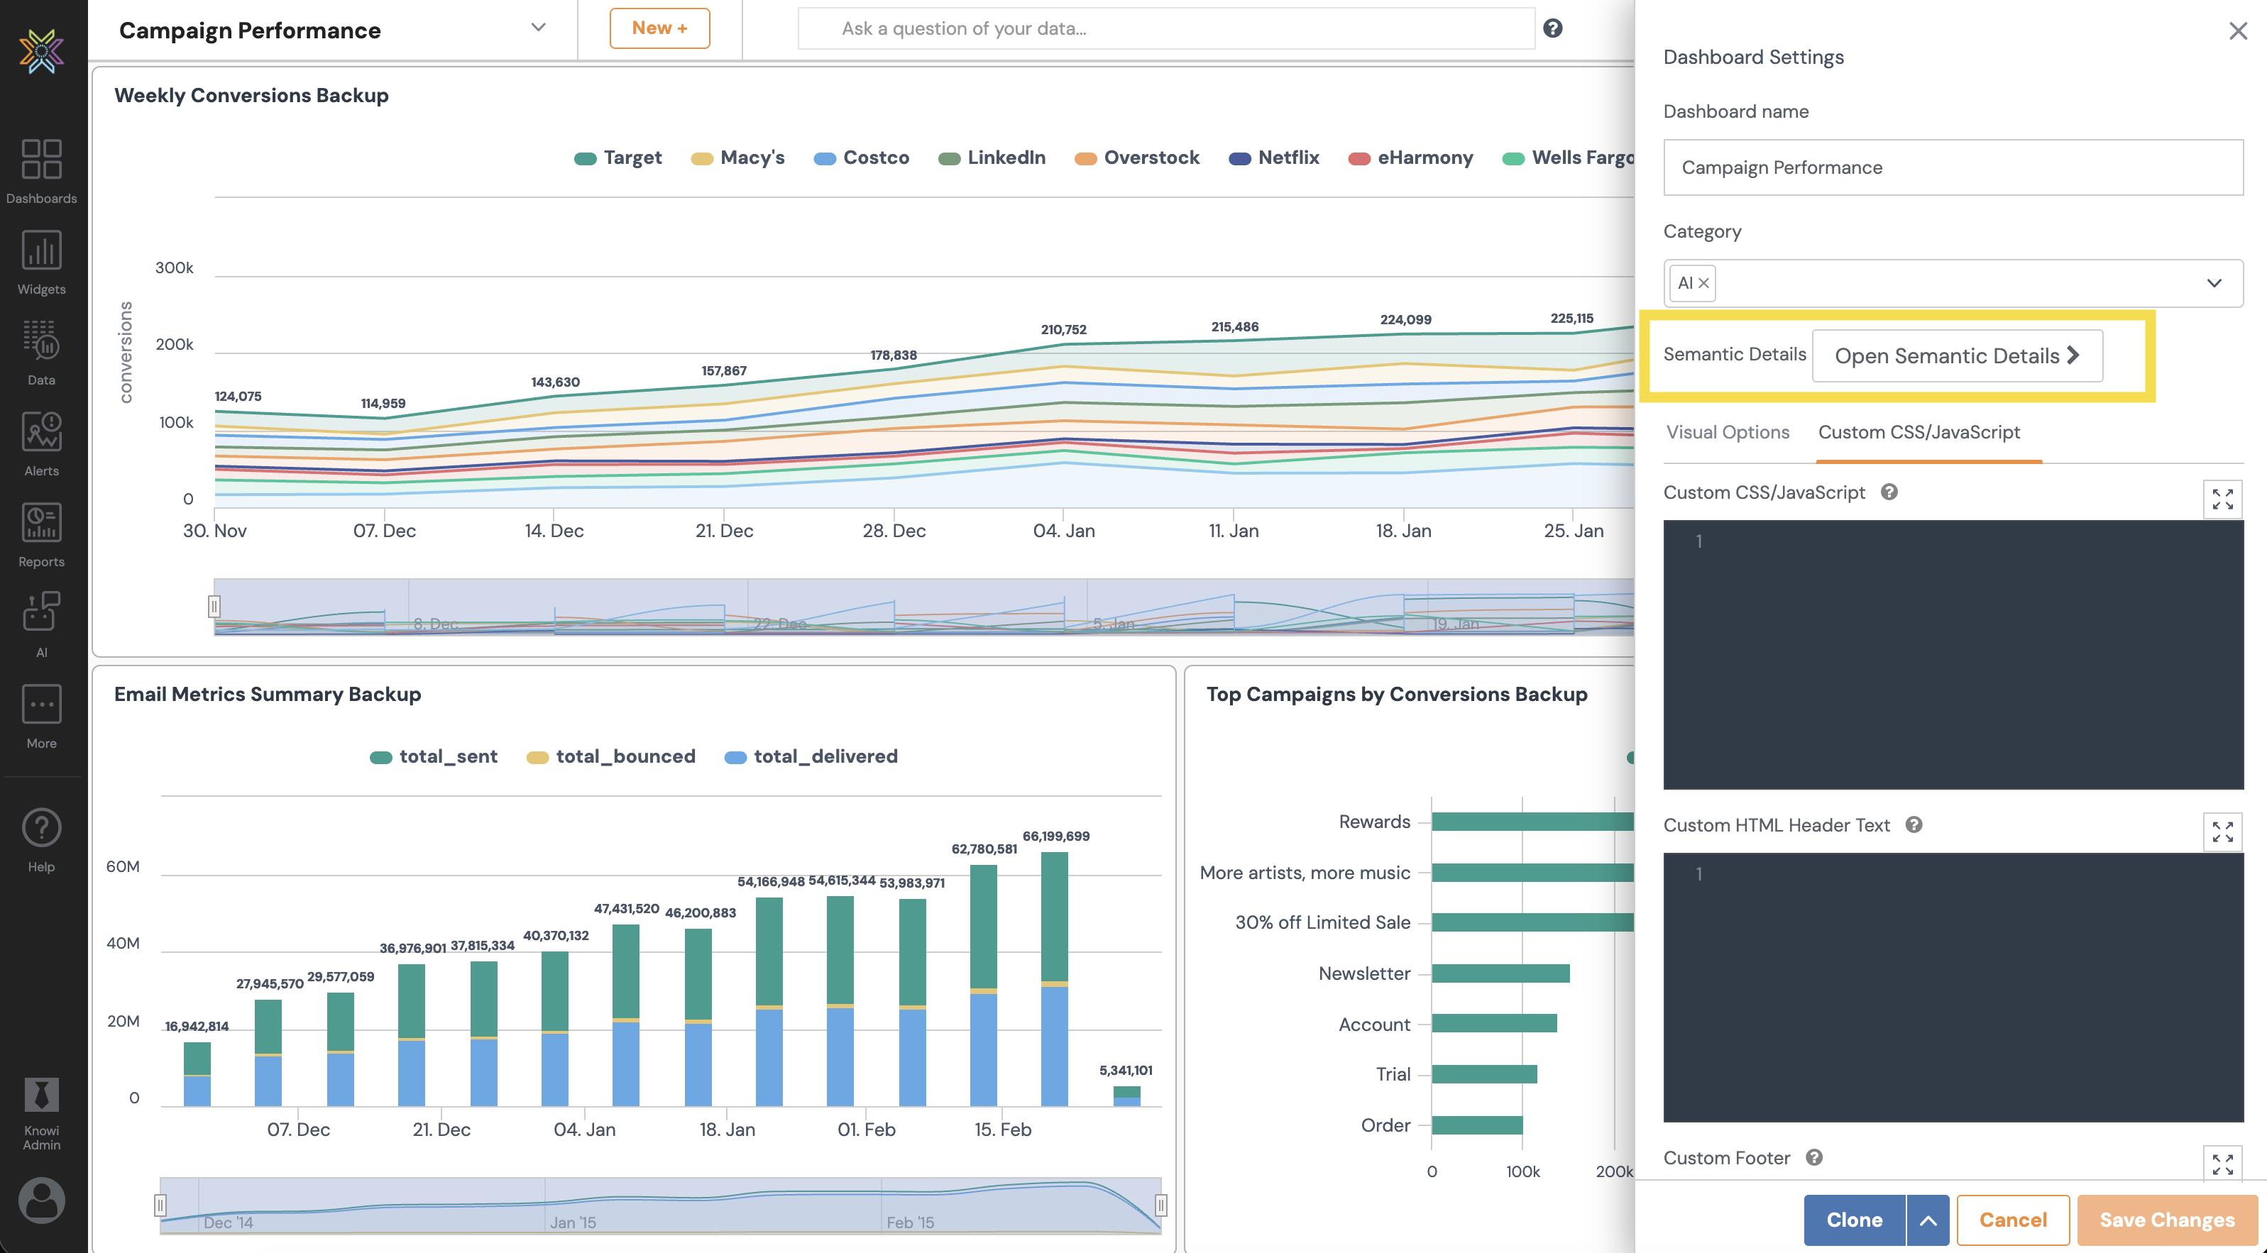Open the Category dropdown arrow
Screen dimensions: 2267x1253
click(2214, 283)
